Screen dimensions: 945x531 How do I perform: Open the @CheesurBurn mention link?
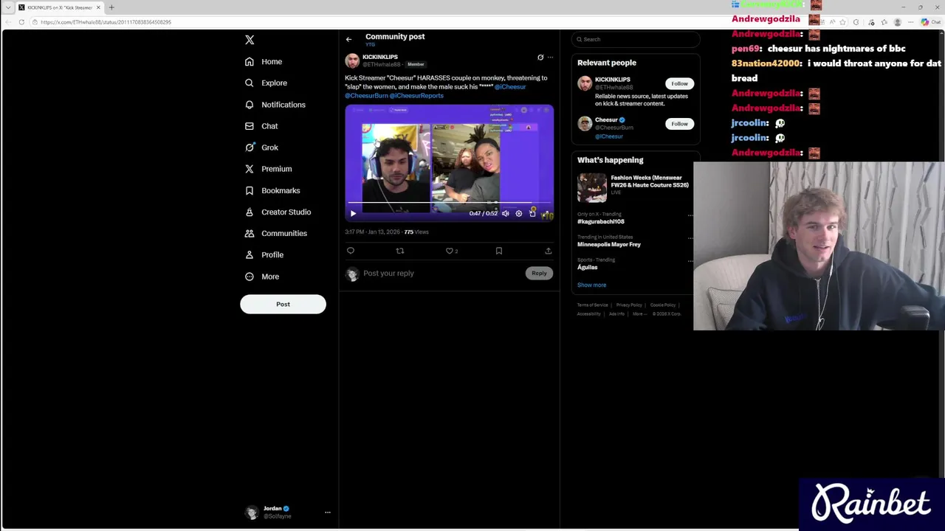366,96
